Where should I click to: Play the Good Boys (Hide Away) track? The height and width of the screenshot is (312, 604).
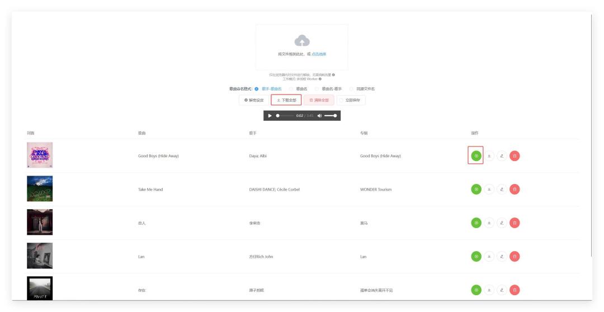click(476, 155)
